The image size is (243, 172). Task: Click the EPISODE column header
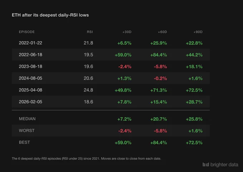(x=27, y=32)
